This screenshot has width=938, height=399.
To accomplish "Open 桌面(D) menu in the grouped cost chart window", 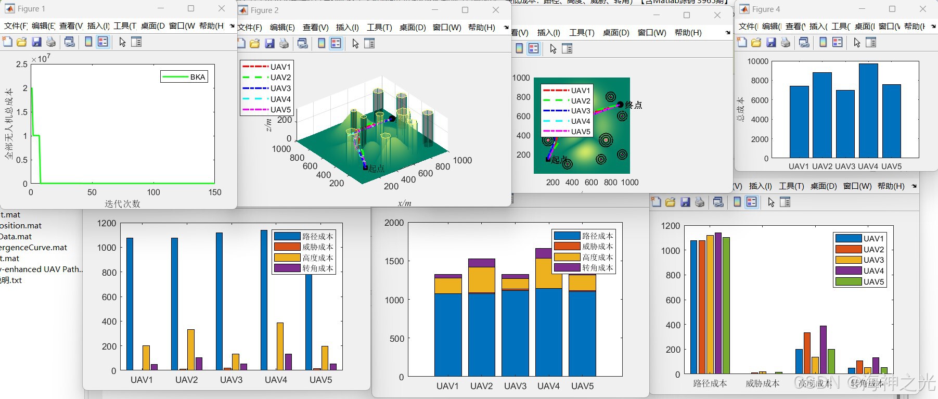I will click(x=824, y=186).
